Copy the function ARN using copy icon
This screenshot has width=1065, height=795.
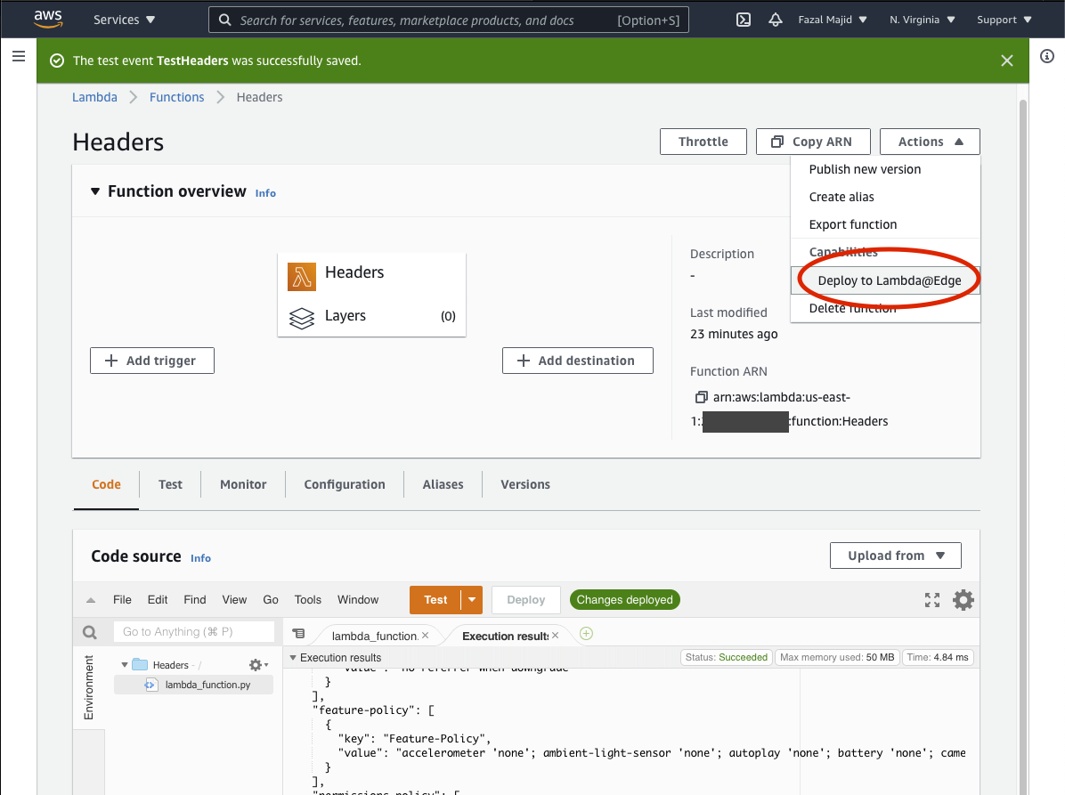[699, 397]
